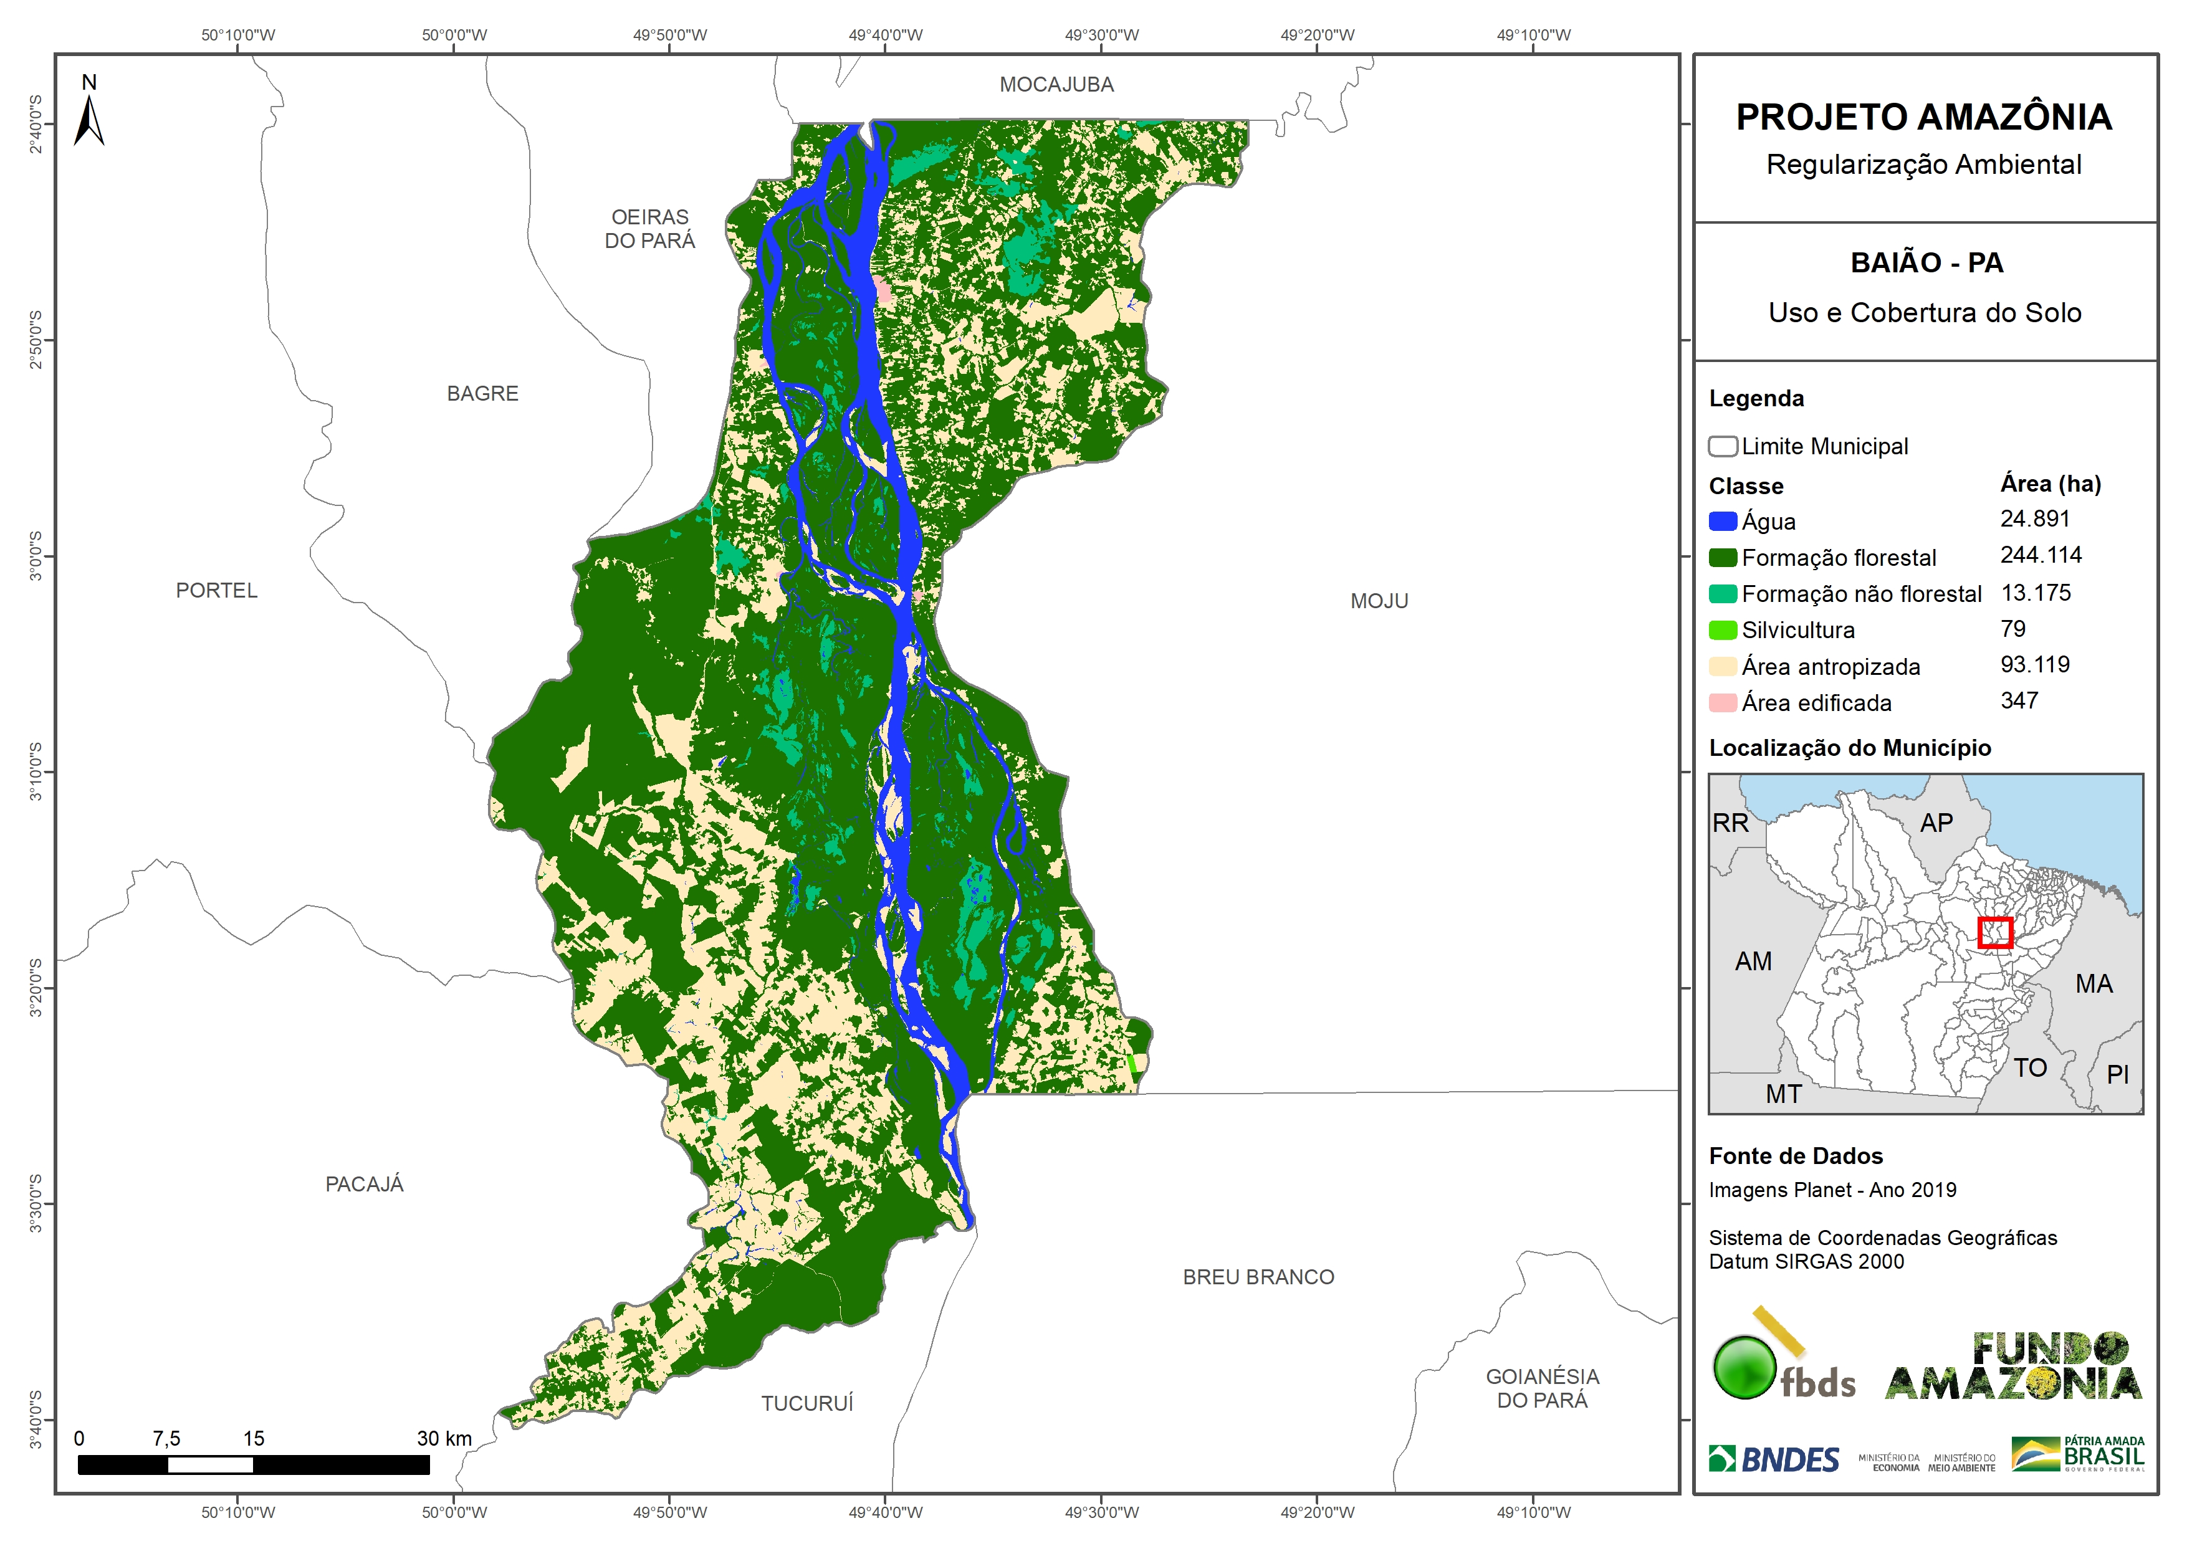Click the dark green Formação florestal swatch
2187x1546 pixels.
(1722, 557)
